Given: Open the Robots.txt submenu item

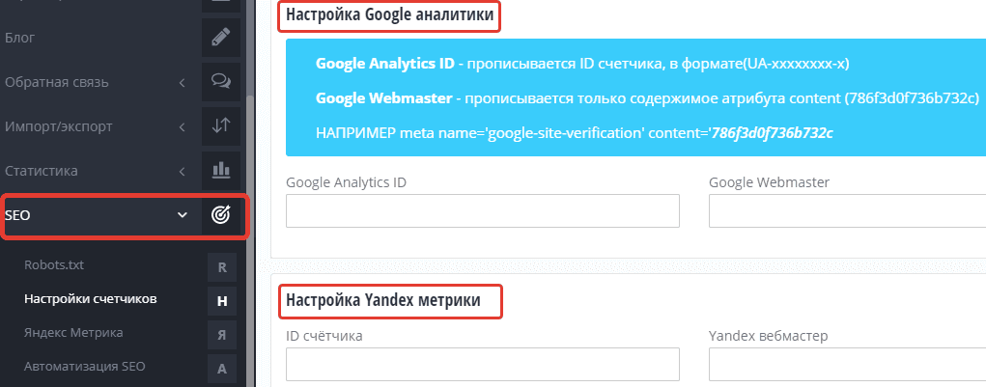Looking at the screenshot, I should coord(62,263).
